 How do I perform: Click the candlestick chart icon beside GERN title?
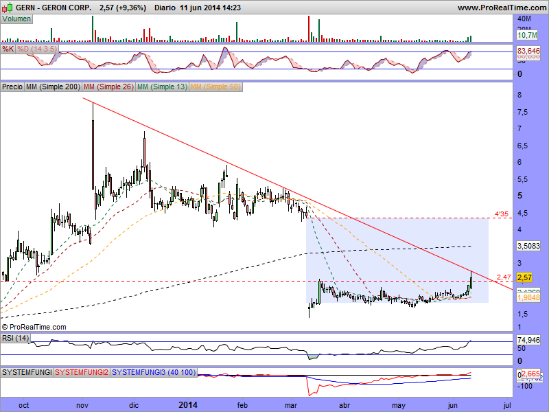[8, 8]
